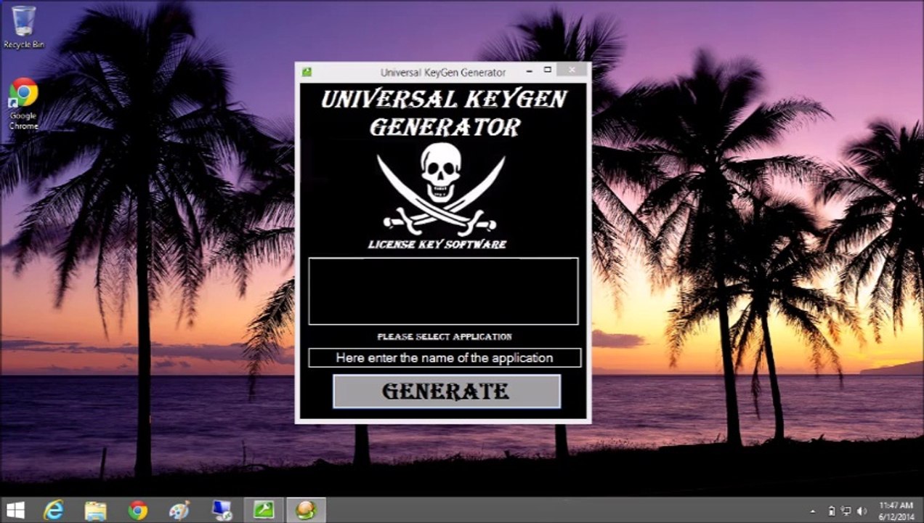Select the Recycle Bin desktop icon
The width and height of the screenshot is (924, 523).
(24, 28)
